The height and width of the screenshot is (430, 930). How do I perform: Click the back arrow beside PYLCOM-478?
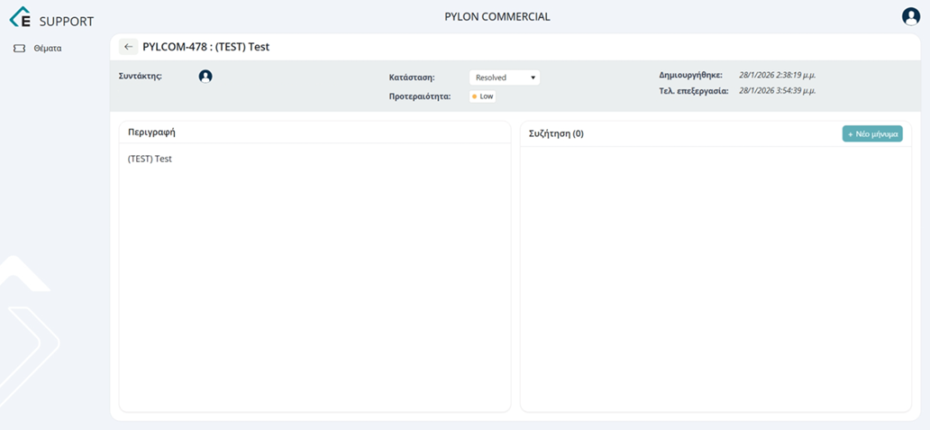pyautogui.click(x=129, y=47)
